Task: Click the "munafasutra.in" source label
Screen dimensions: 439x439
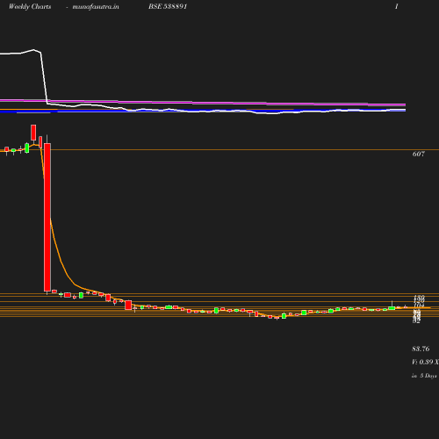Action: point(96,7)
